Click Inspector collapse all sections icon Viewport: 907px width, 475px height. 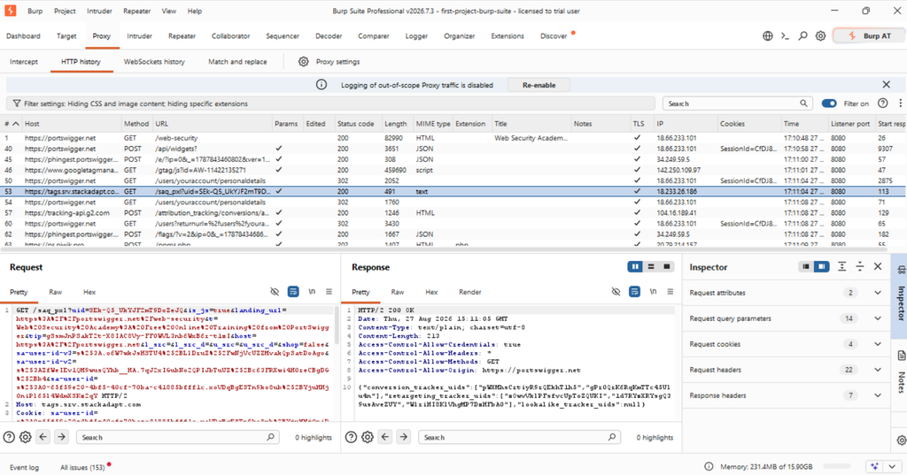tap(860, 267)
